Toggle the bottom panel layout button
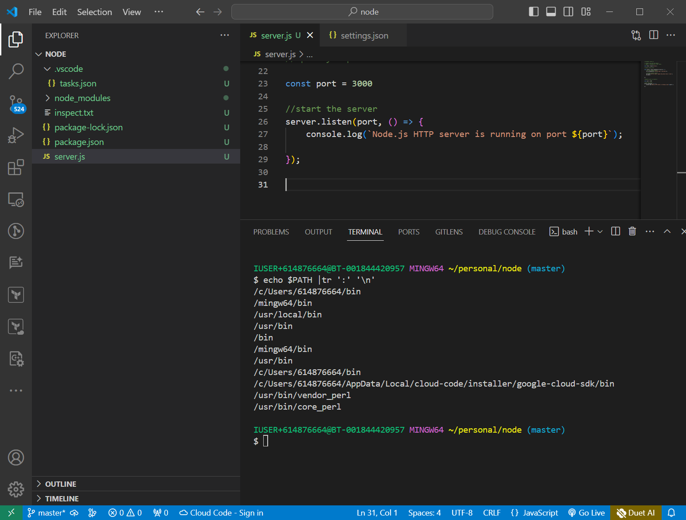The image size is (686, 520). coord(551,12)
